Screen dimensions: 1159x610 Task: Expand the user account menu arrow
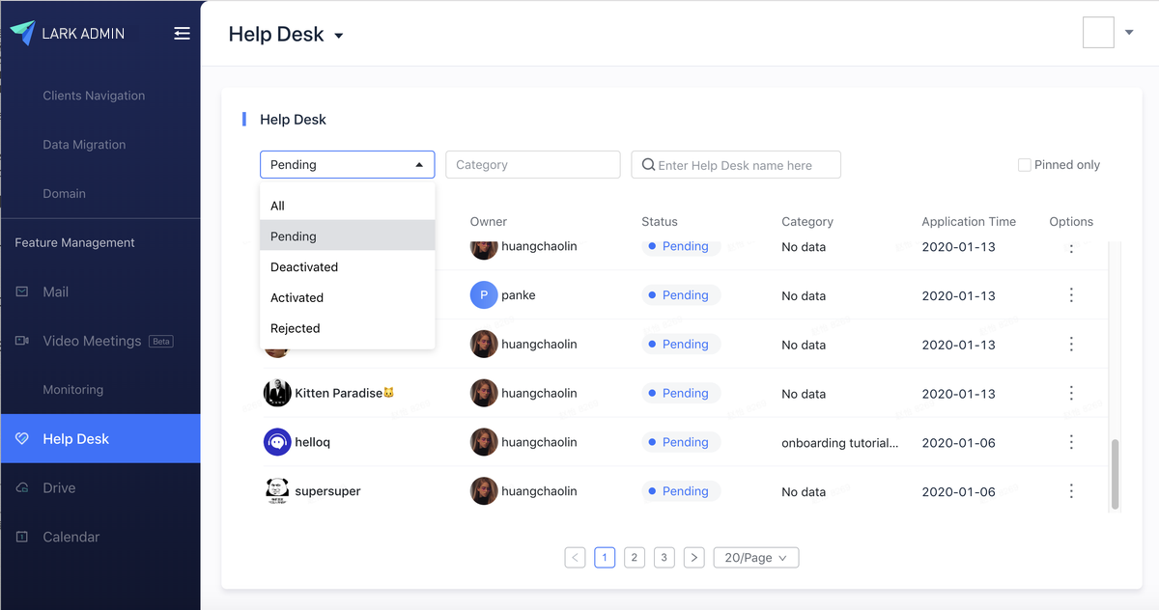tap(1129, 33)
